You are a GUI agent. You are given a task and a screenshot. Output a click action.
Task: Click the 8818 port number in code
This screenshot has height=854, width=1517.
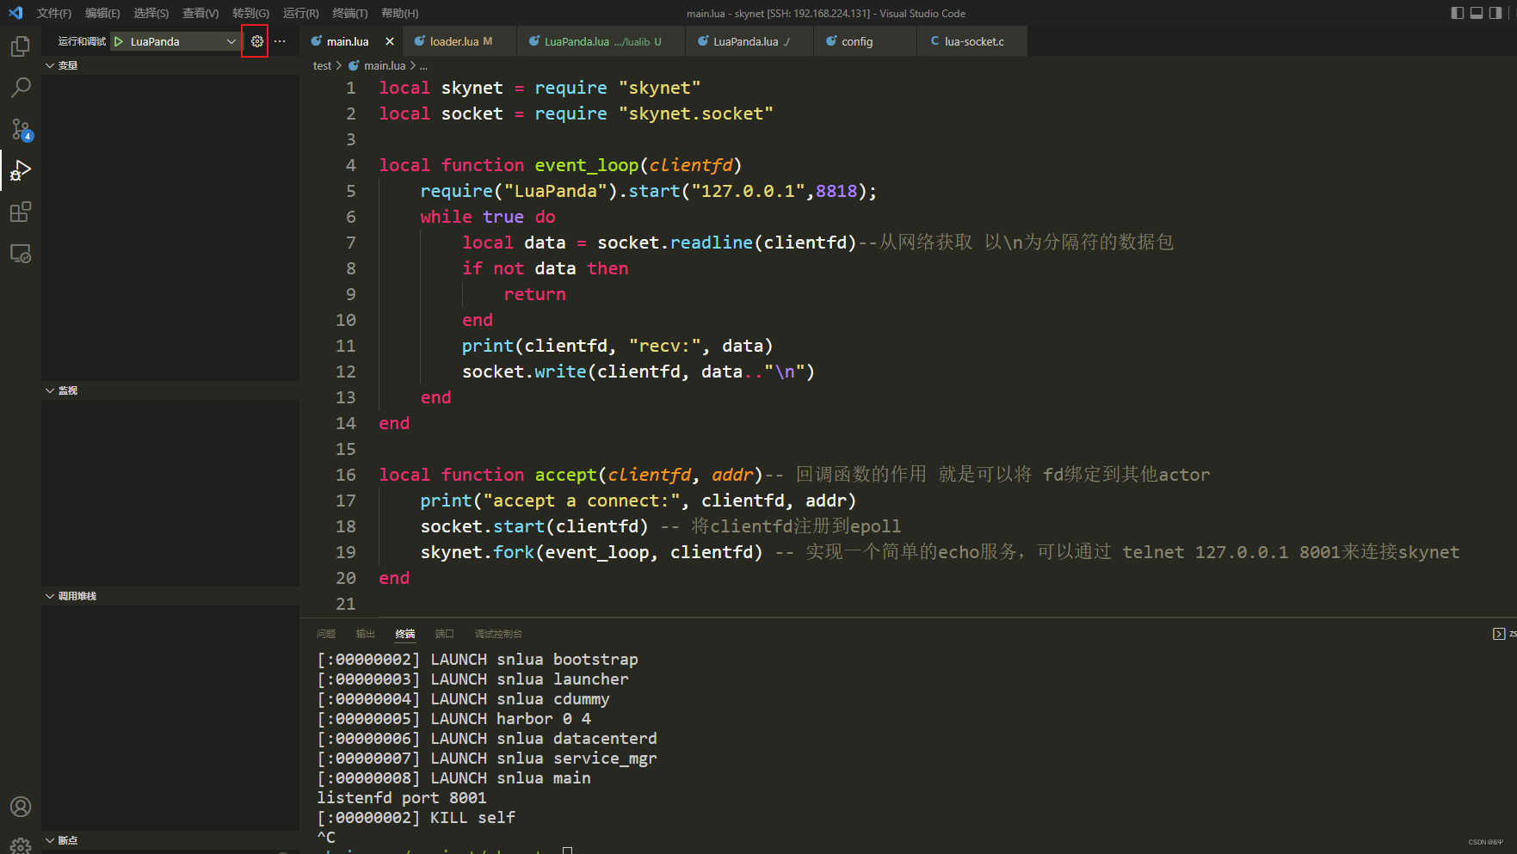tap(836, 191)
